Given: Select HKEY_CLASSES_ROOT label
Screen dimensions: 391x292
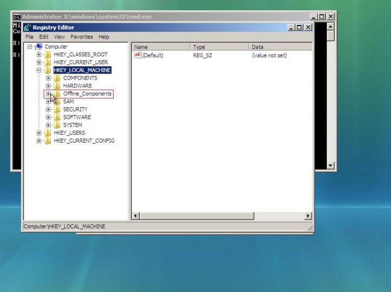Looking at the screenshot, I should pos(80,55).
